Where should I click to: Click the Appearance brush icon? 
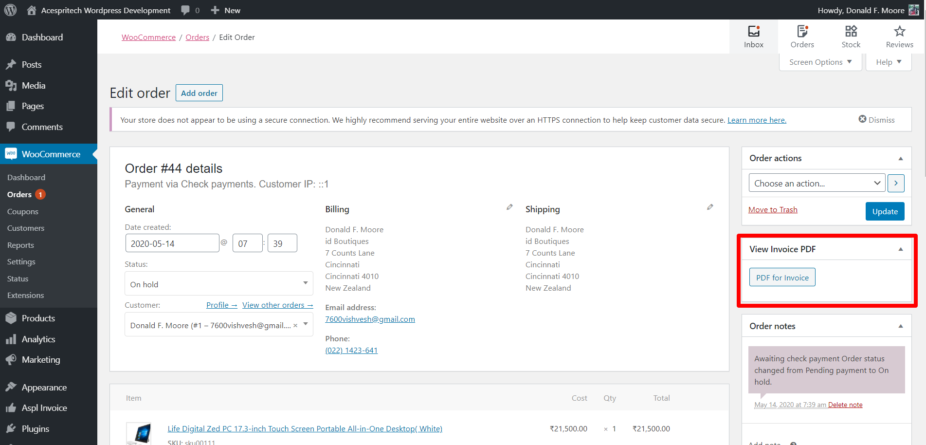click(11, 387)
